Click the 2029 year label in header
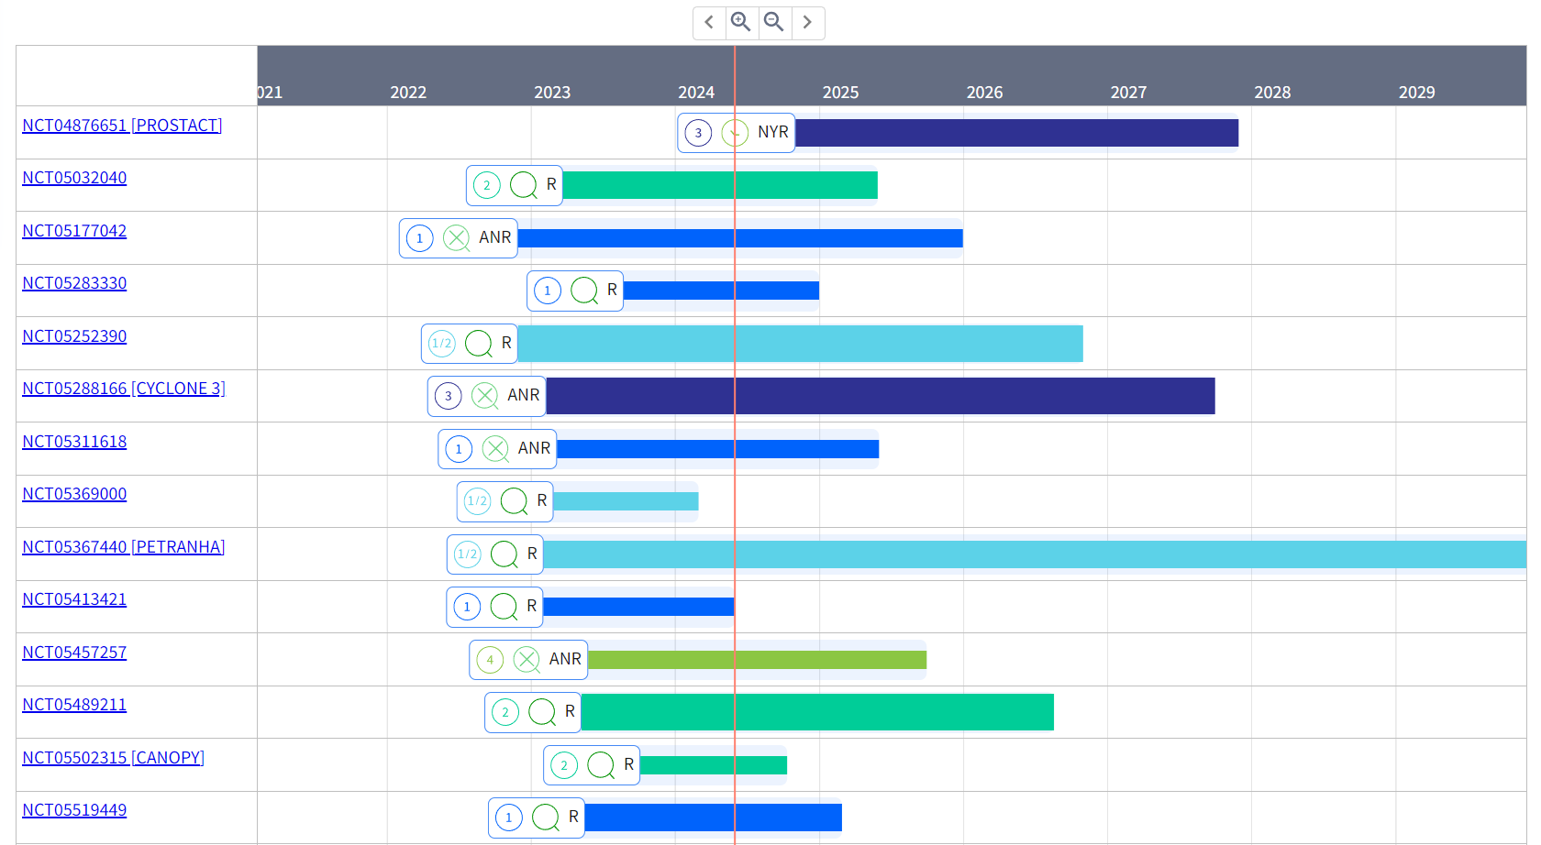 pos(1416,93)
